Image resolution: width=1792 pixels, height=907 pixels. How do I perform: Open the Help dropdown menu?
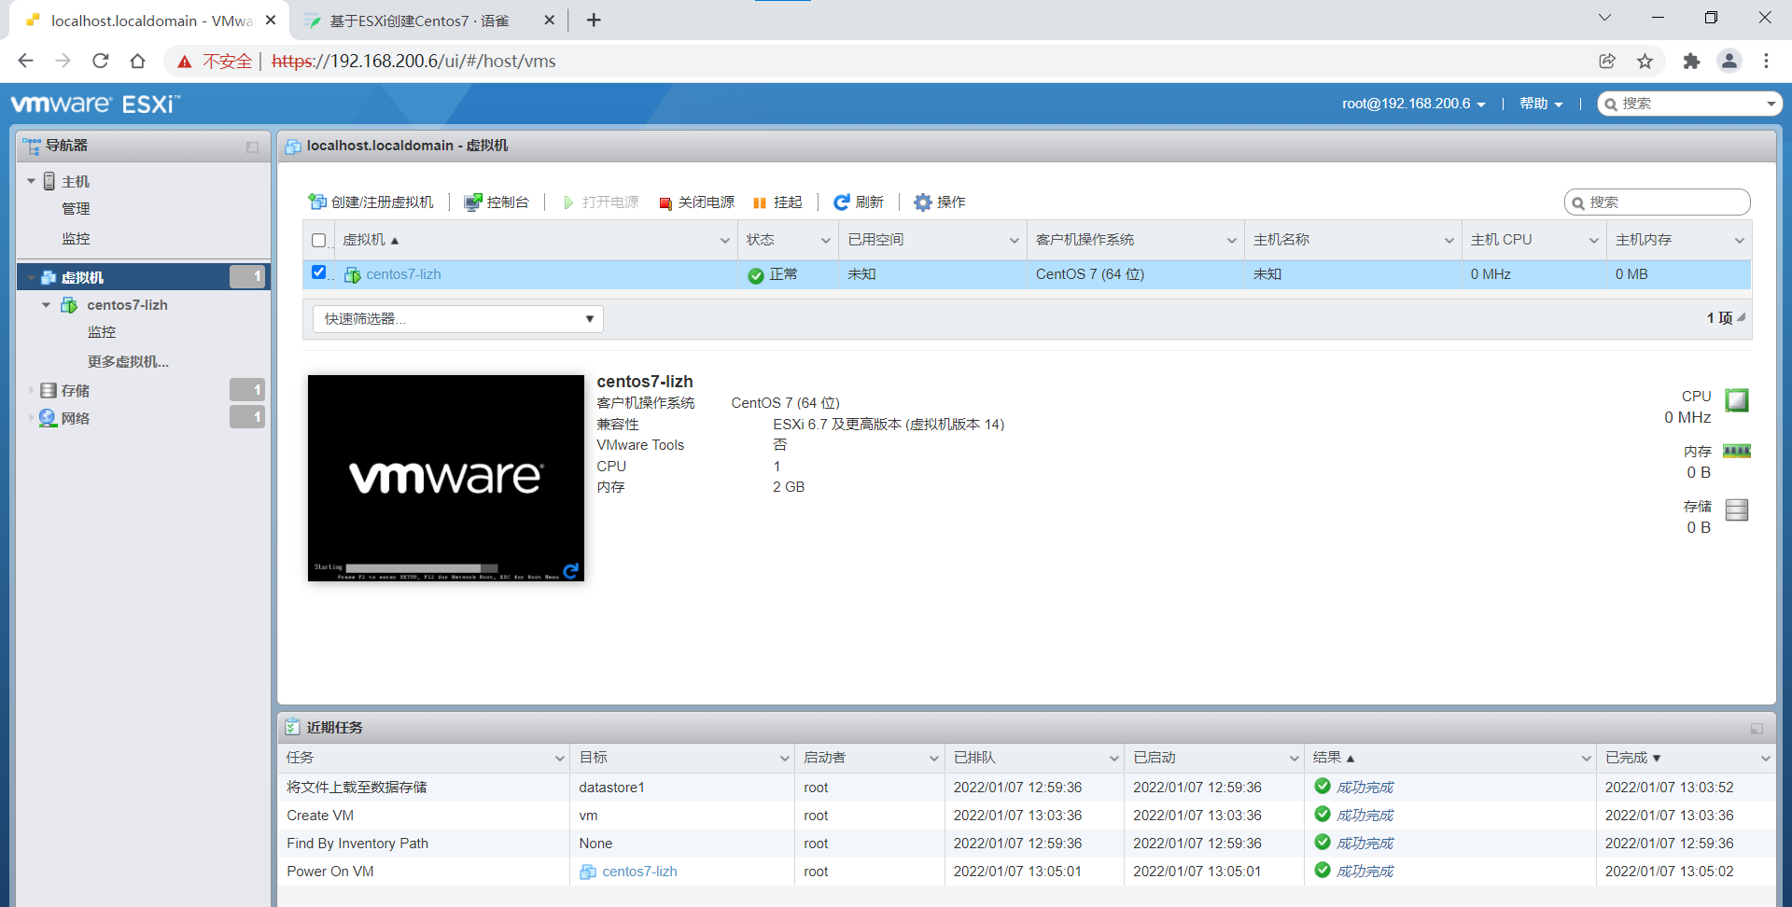click(x=1540, y=104)
